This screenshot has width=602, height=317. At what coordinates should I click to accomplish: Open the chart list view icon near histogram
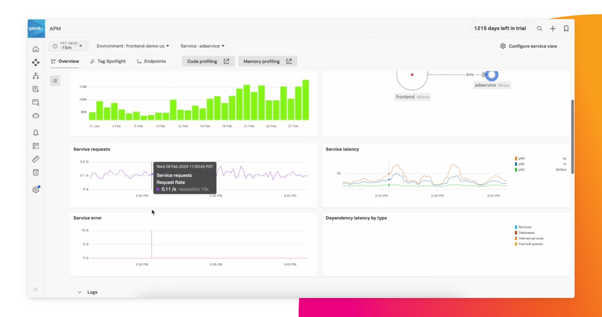pyautogui.click(x=55, y=80)
